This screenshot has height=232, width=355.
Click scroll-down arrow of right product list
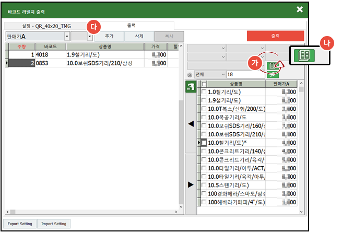click(x=301, y=212)
